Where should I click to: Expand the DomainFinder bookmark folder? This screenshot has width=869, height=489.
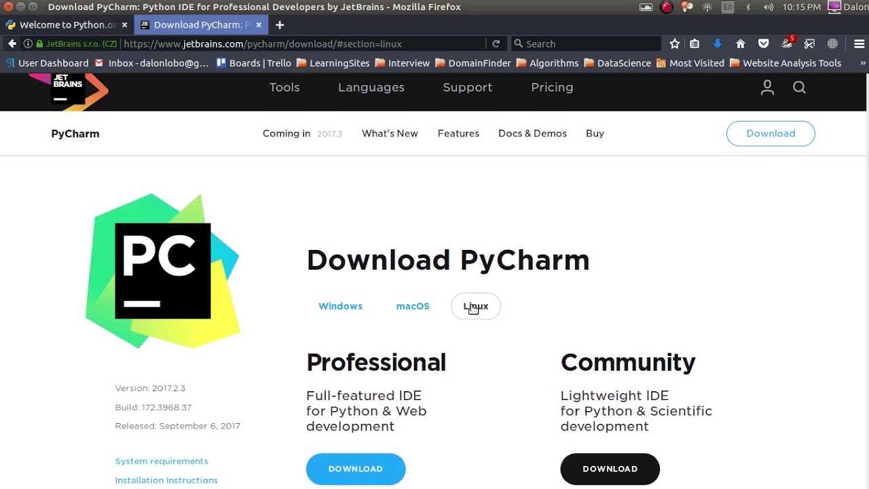click(x=473, y=63)
